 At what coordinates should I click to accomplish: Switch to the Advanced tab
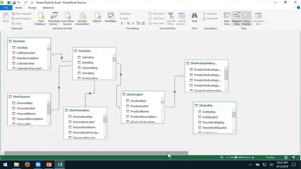coord(48,8)
